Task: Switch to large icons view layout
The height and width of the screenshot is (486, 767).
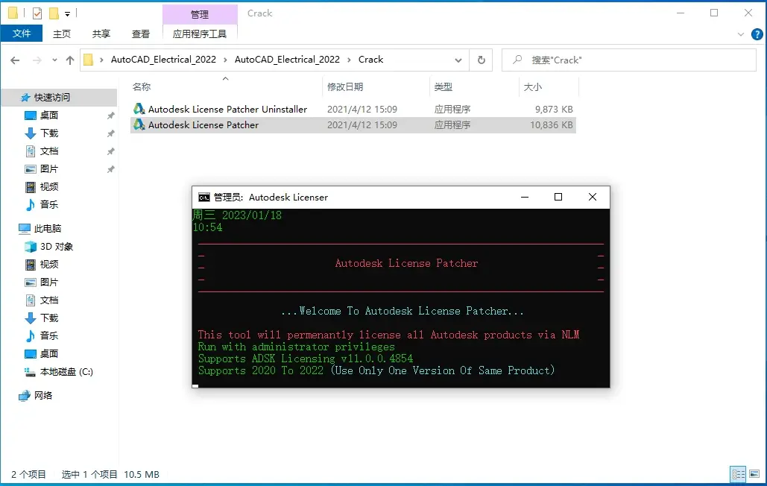Action: coord(754,474)
